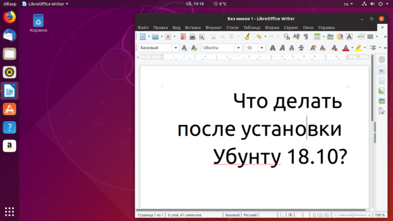The width and height of the screenshot is (393, 221).
Task: Open the Правка menu
Action: click(160, 28)
